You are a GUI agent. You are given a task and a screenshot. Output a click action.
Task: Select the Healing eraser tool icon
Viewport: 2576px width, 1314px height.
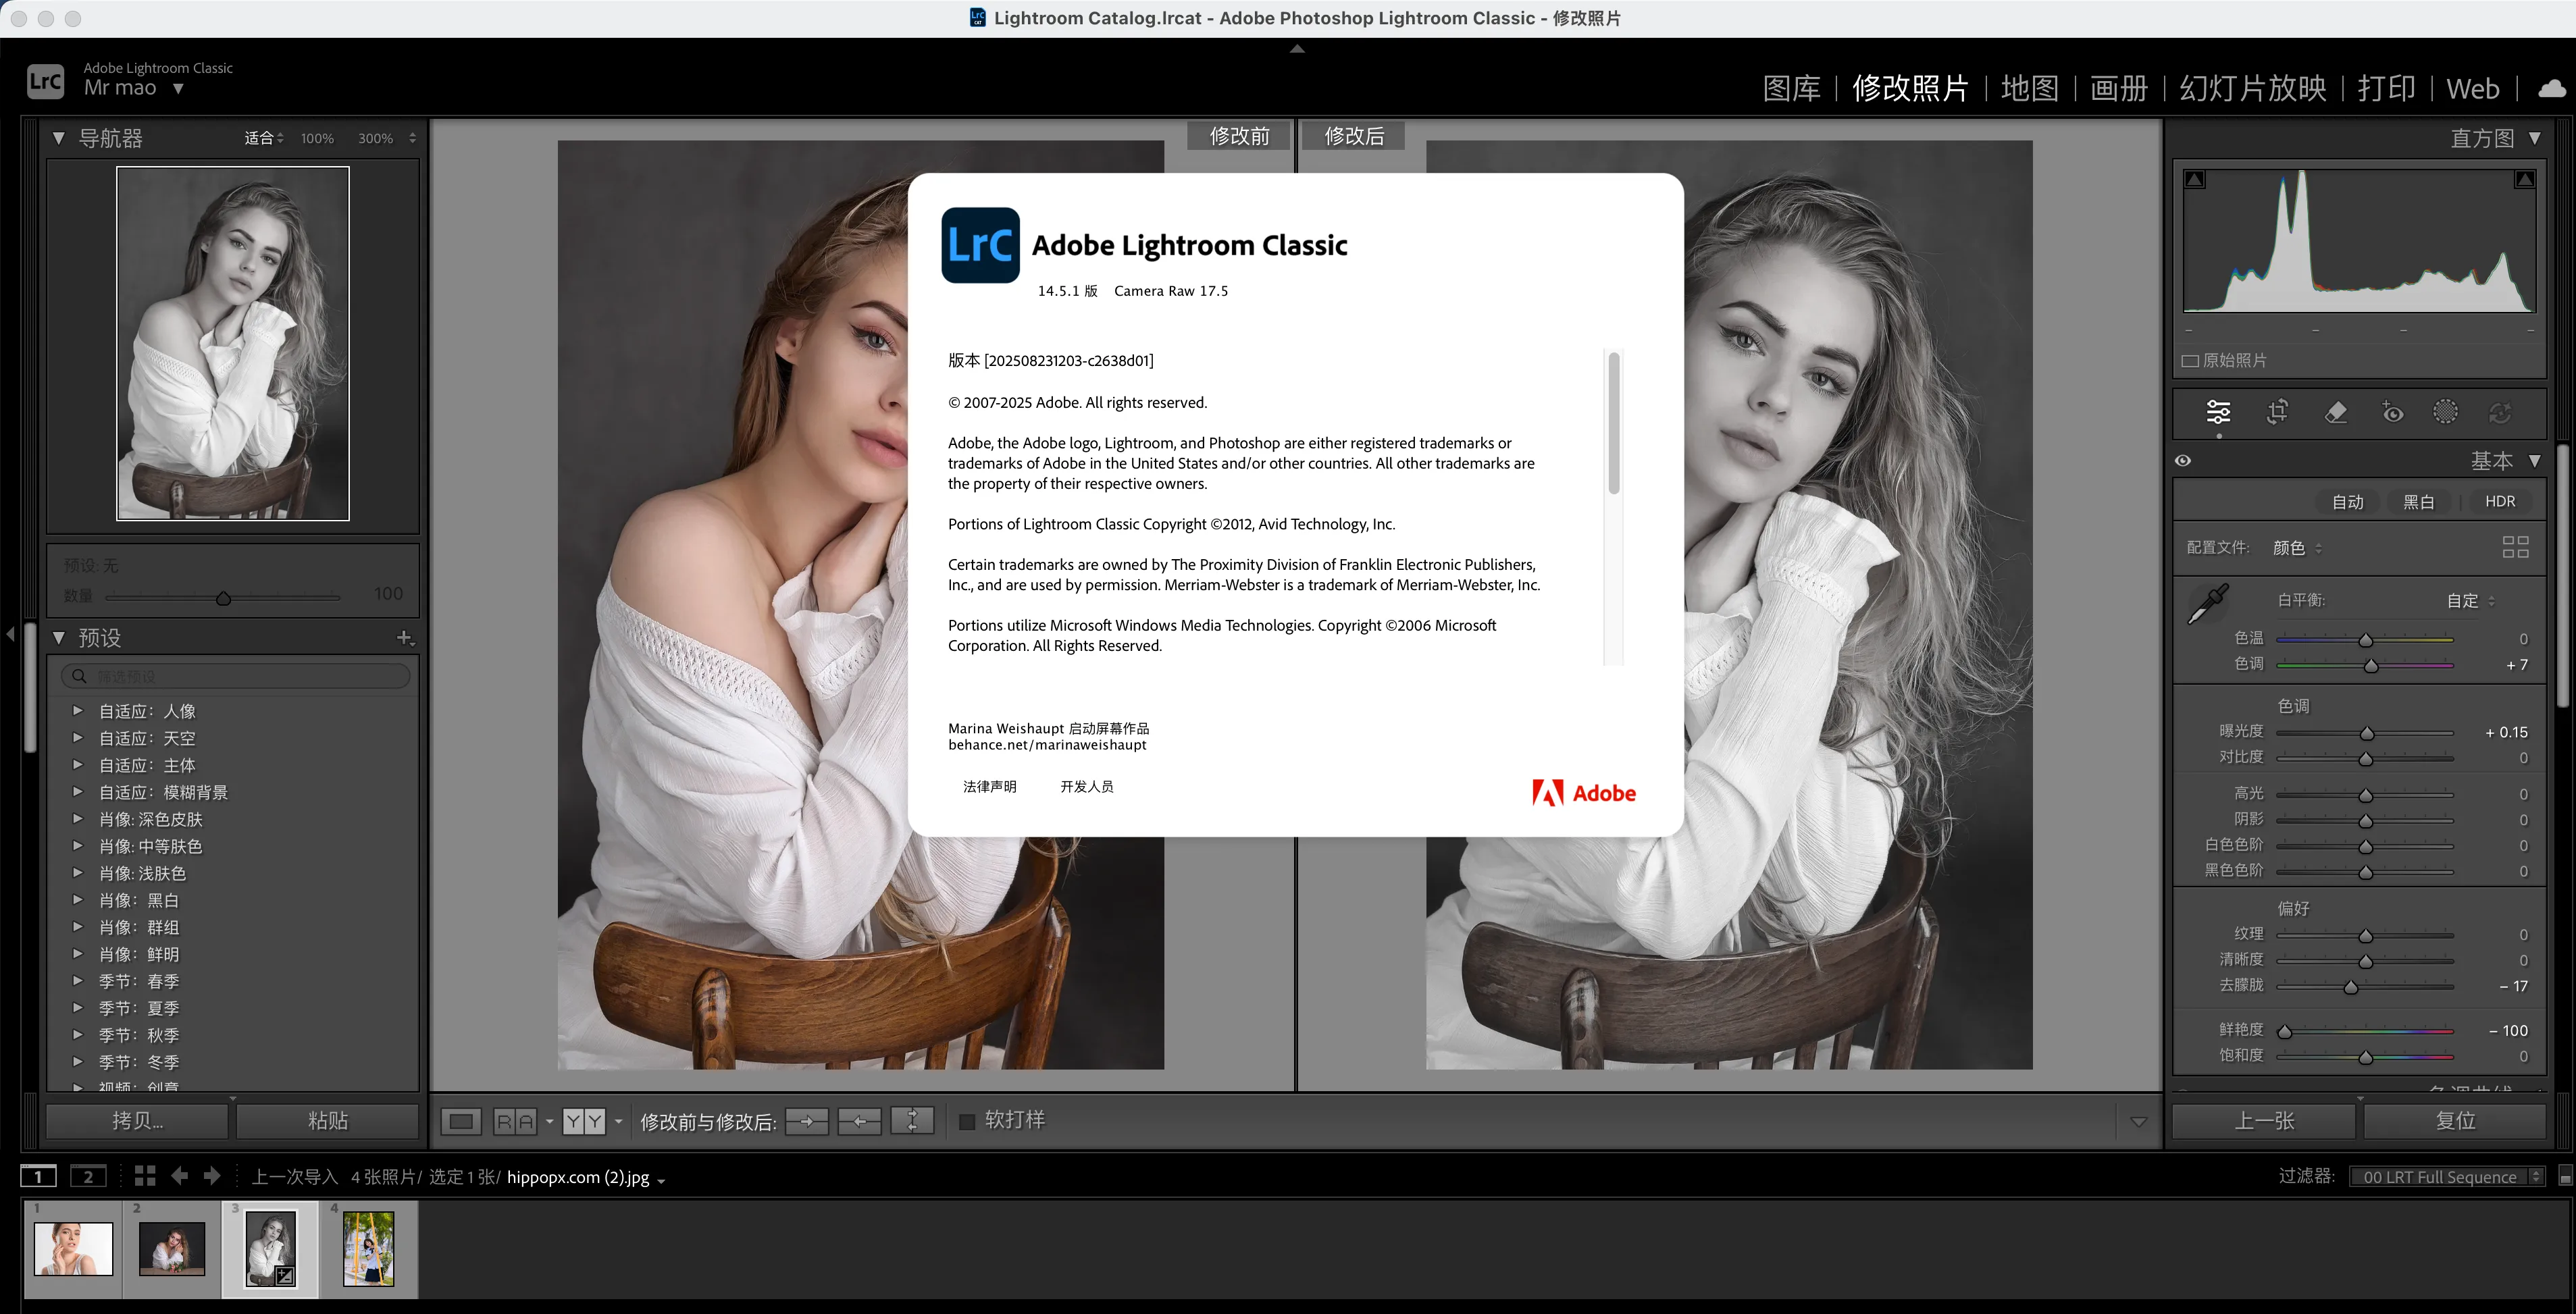click(2335, 412)
